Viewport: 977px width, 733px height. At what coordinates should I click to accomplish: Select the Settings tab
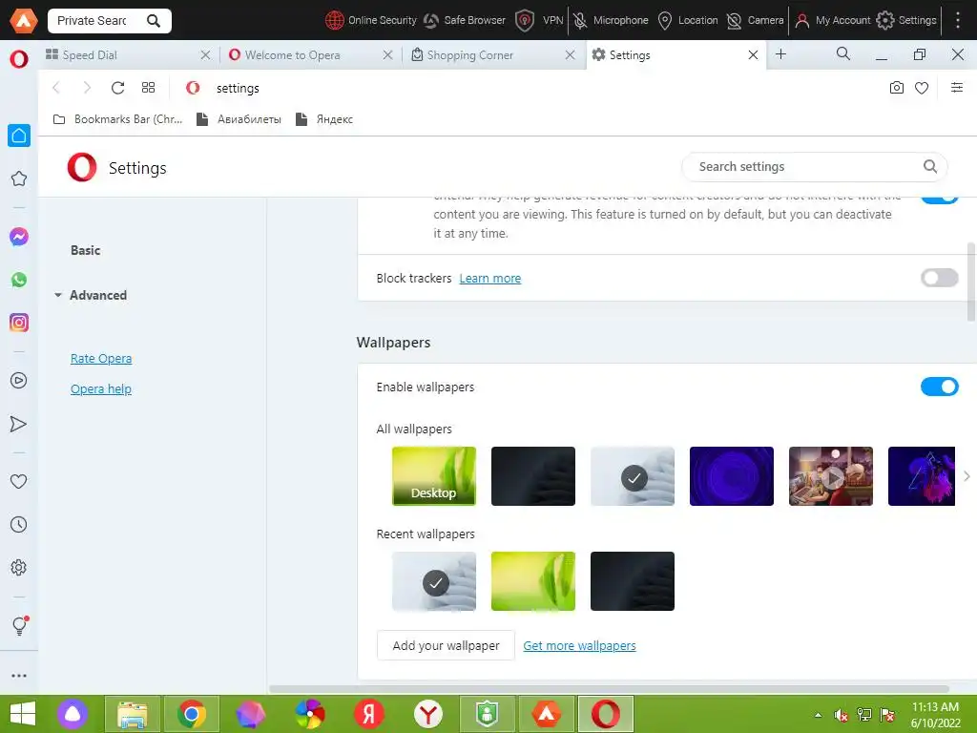(x=676, y=54)
